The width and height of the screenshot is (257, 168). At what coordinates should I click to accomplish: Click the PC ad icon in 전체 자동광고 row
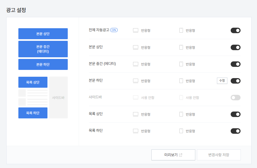point(135,30)
